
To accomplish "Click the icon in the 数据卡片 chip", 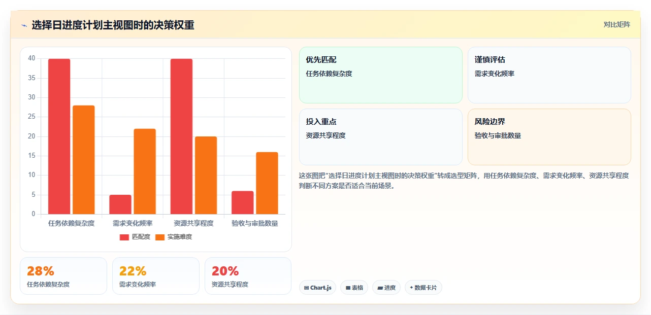I will (x=411, y=288).
